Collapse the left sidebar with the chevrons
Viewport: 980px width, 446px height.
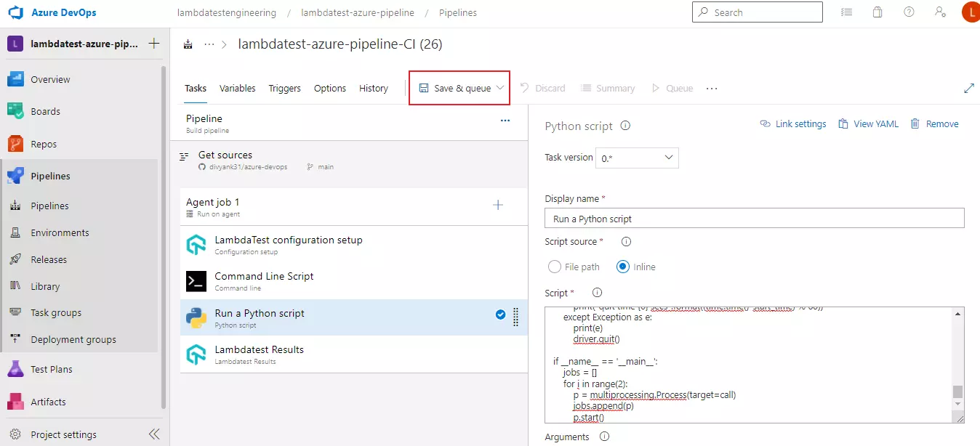click(x=153, y=434)
